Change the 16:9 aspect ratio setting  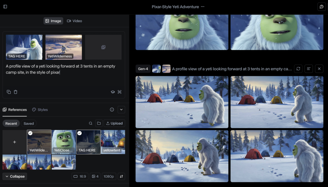click(x=80, y=176)
